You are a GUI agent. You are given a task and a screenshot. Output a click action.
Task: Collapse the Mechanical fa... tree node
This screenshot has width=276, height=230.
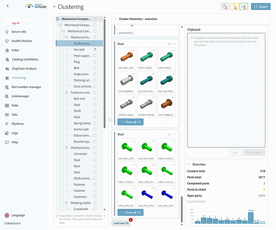coord(67,37)
